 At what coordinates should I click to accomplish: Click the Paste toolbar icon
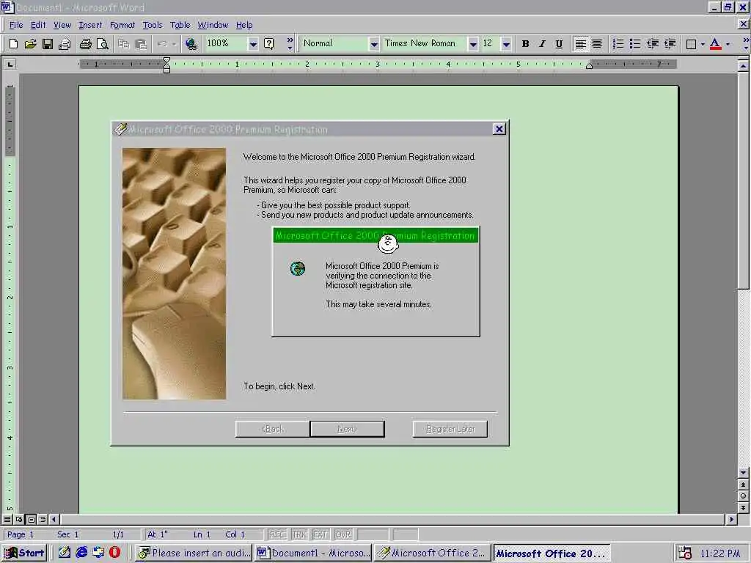tap(141, 44)
